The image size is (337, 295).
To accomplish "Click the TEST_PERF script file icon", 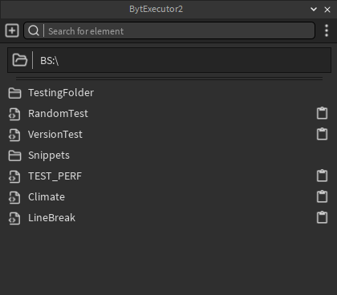I will coord(14,176).
